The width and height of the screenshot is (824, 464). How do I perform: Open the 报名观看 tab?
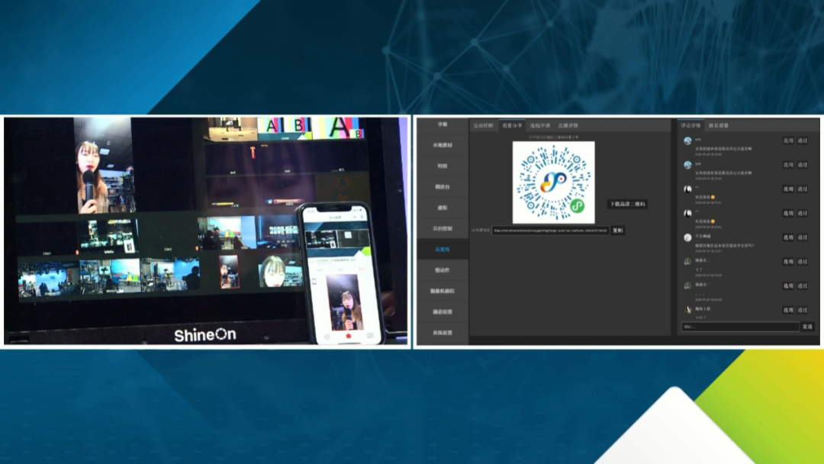(x=719, y=126)
